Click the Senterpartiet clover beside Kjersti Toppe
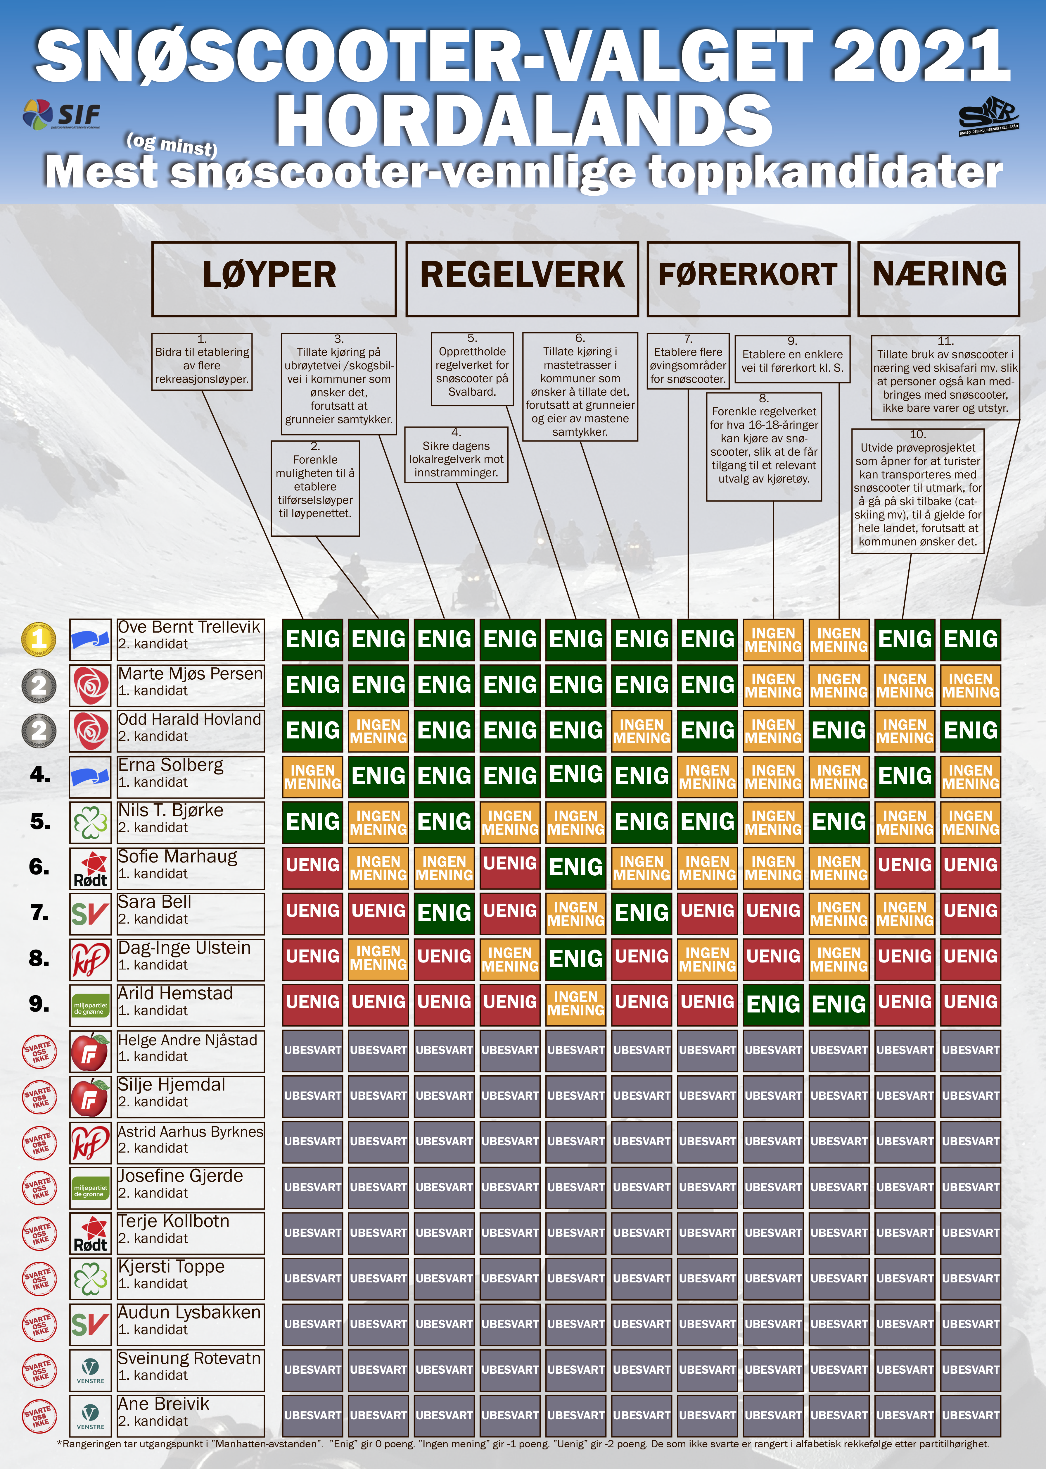This screenshot has width=1046, height=1469. pyautogui.click(x=90, y=1279)
